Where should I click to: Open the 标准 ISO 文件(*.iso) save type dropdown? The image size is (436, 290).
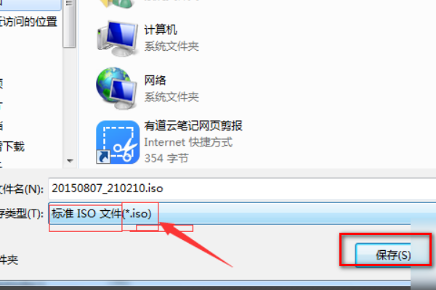coord(242,214)
